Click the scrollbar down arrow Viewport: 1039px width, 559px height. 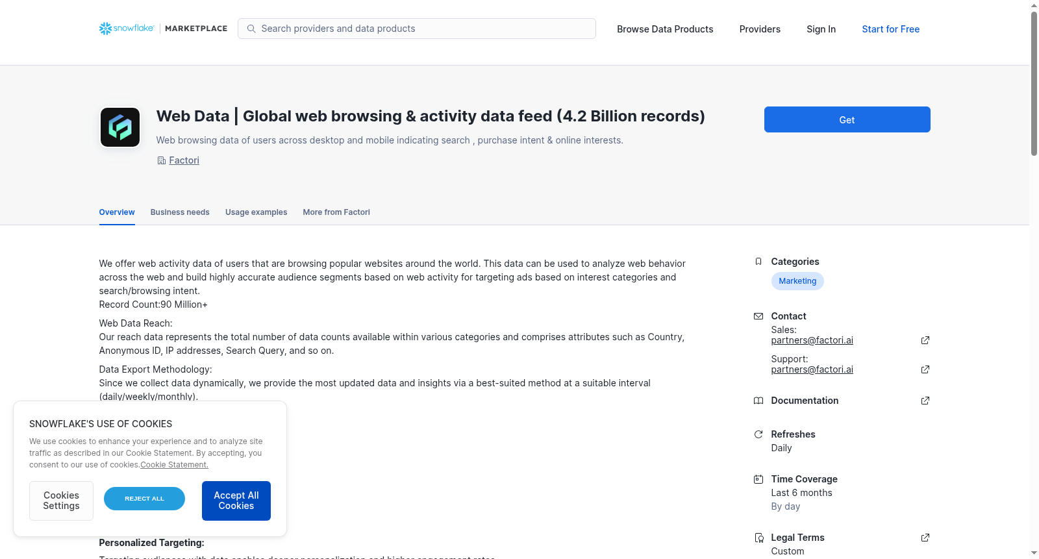pyautogui.click(x=1034, y=553)
